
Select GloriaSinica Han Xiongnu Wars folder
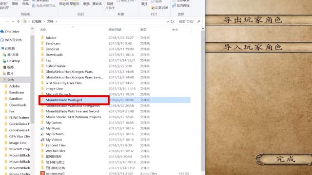pos(69,71)
